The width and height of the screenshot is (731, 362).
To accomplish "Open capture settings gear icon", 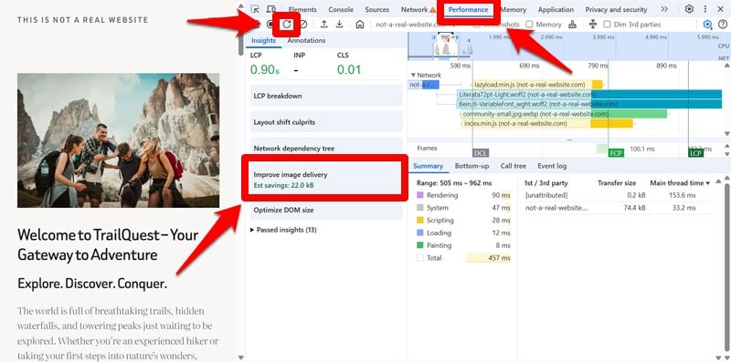I will click(707, 25).
